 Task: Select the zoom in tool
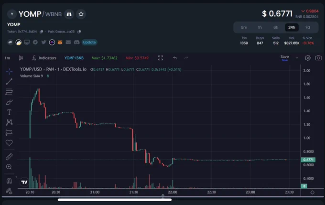click(9, 167)
